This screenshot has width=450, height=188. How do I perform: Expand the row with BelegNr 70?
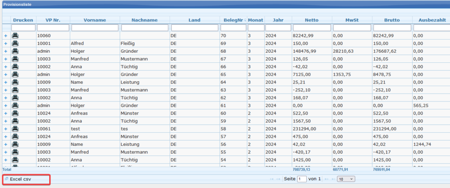pos(6,36)
